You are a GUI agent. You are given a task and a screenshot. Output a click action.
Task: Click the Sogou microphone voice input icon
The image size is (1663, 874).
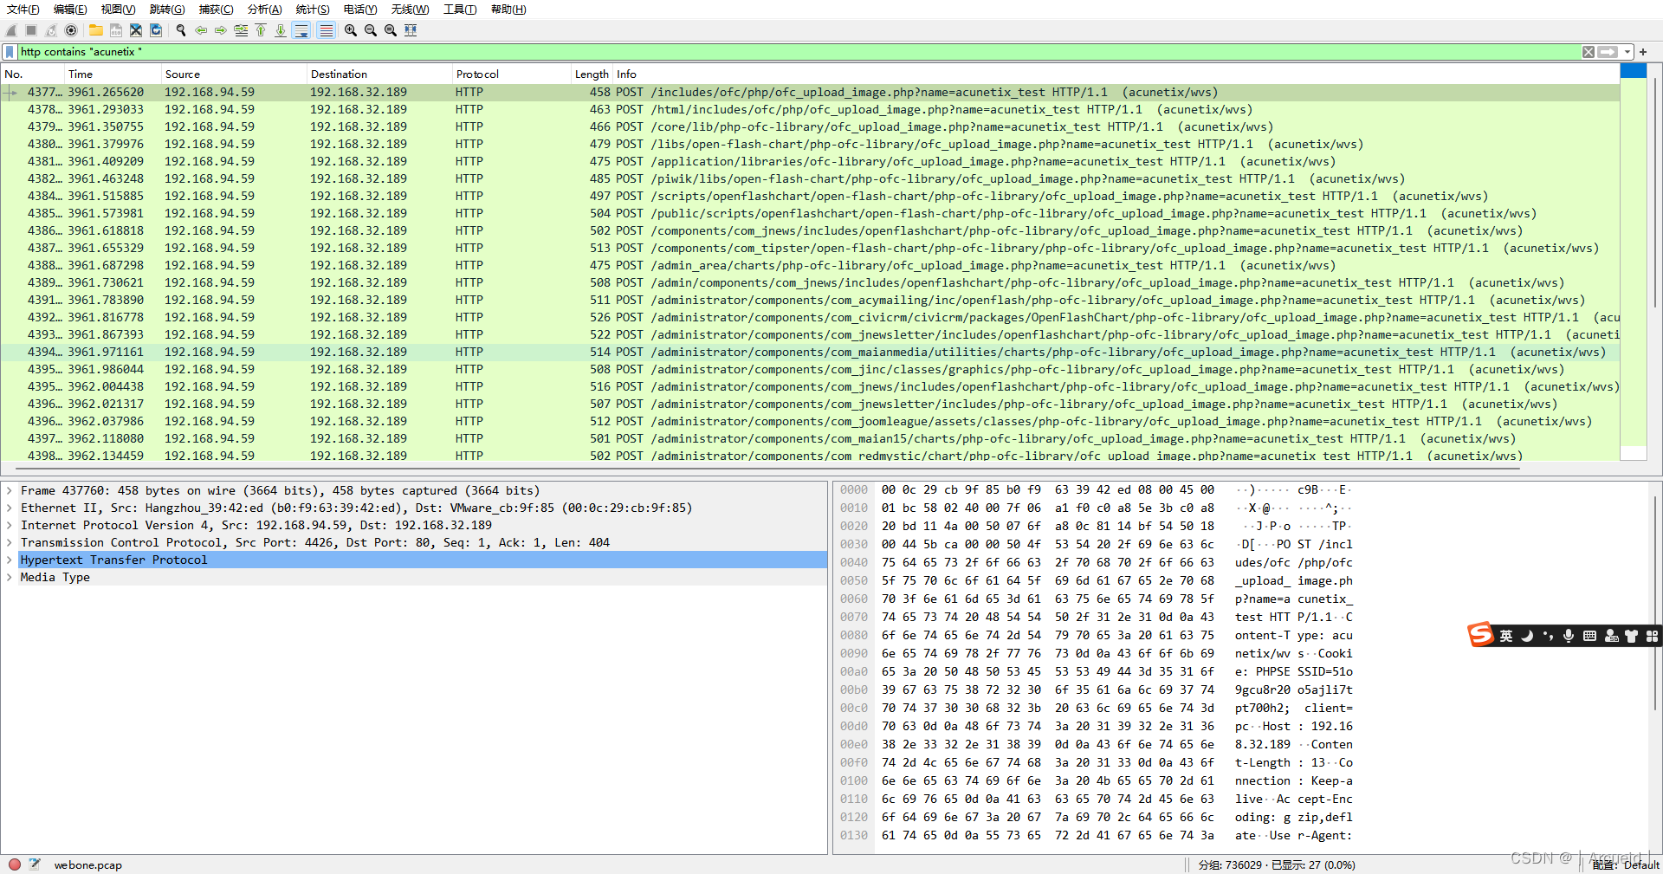tap(1569, 636)
